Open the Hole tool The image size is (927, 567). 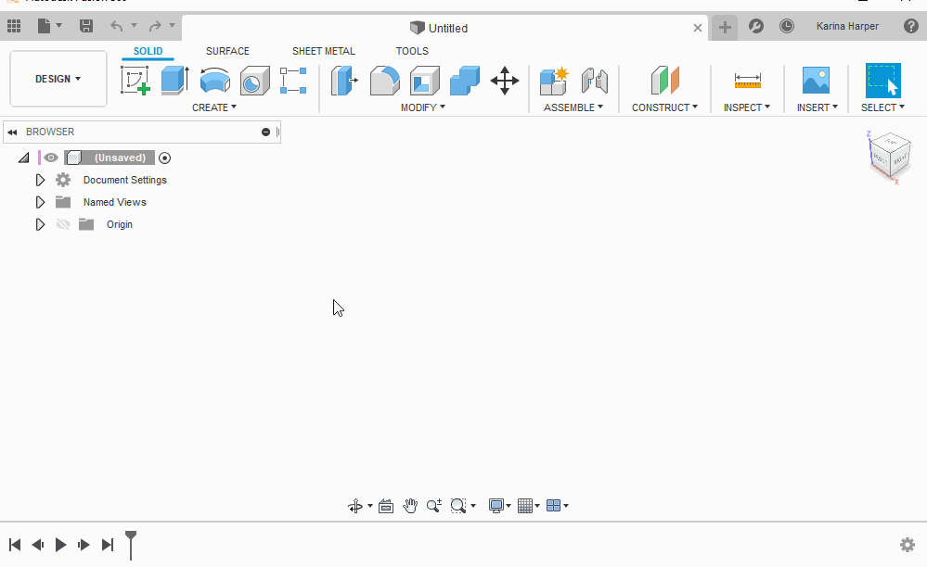pos(253,81)
